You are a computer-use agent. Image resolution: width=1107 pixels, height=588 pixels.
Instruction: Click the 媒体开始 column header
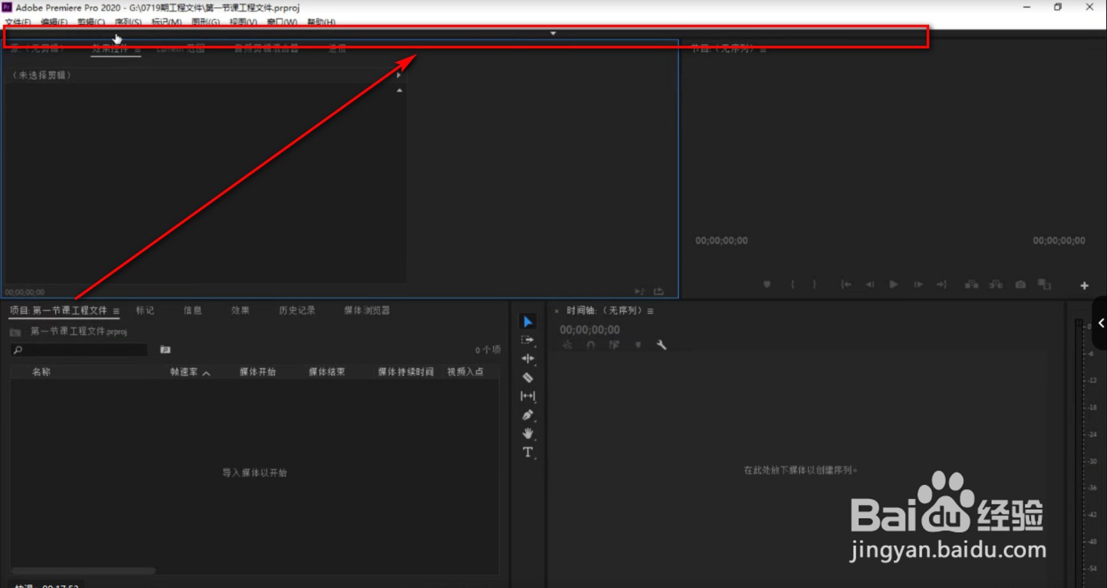(257, 372)
